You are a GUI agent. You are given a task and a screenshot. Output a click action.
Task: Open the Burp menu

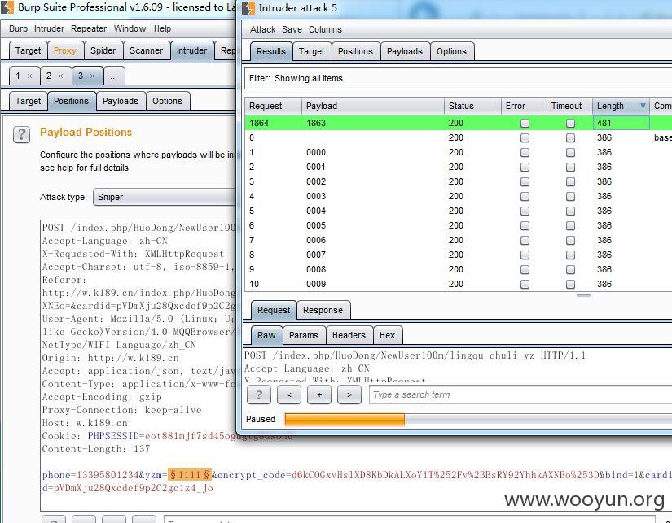point(18,28)
